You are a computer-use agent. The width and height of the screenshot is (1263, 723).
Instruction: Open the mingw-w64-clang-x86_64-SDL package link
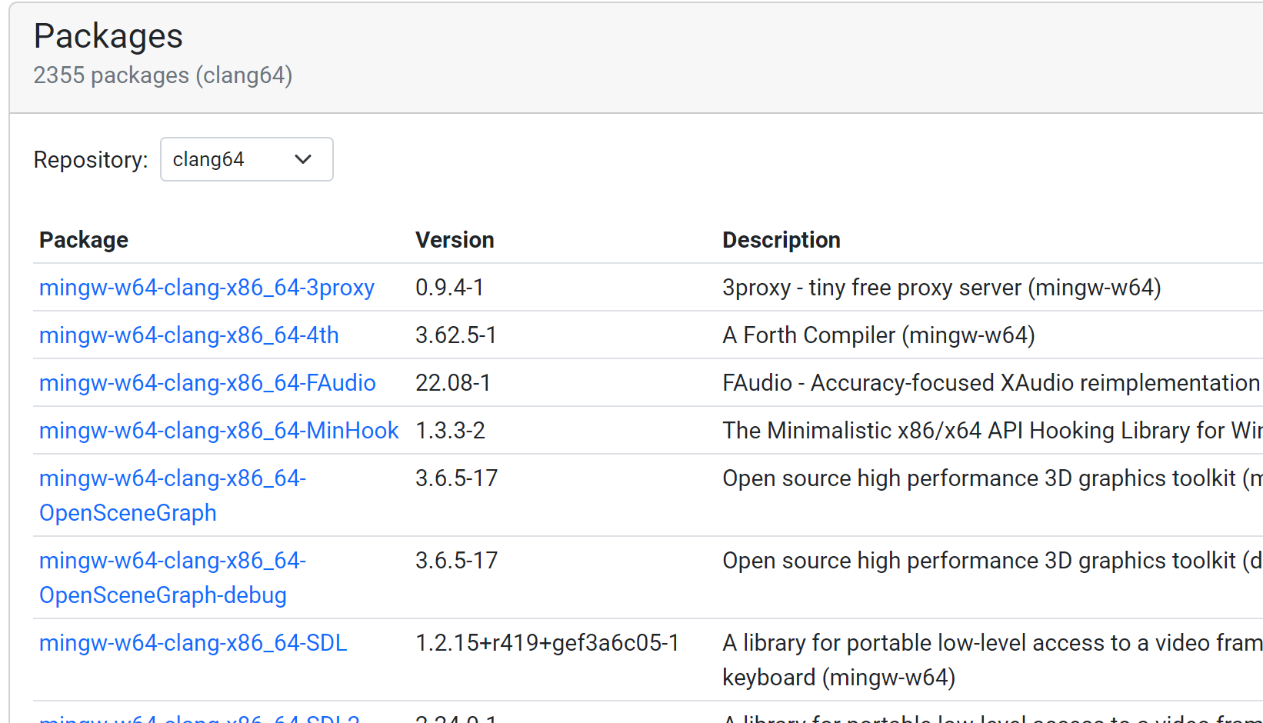pyautogui.click(x=193, y=643)
